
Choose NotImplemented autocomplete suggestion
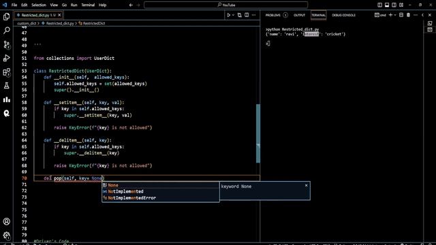click(x=161, y=191)
